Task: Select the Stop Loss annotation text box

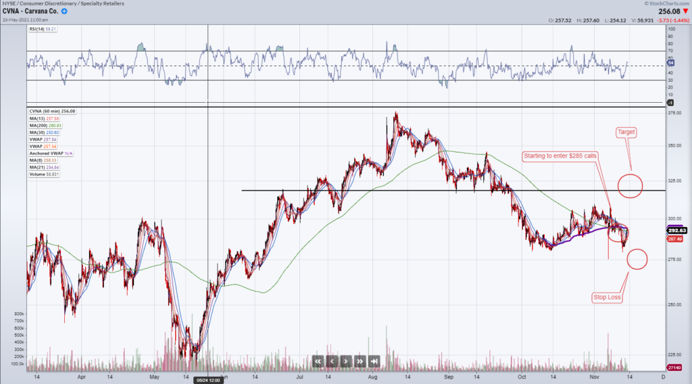Action: 607,297
